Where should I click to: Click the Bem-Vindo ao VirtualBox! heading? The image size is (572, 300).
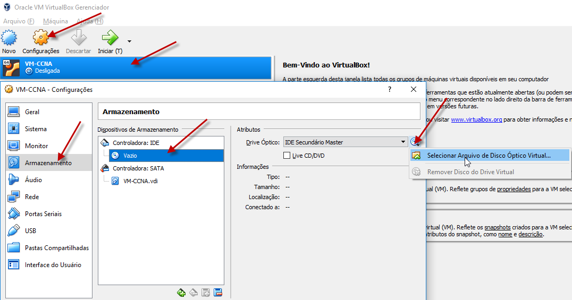(326, 65)
